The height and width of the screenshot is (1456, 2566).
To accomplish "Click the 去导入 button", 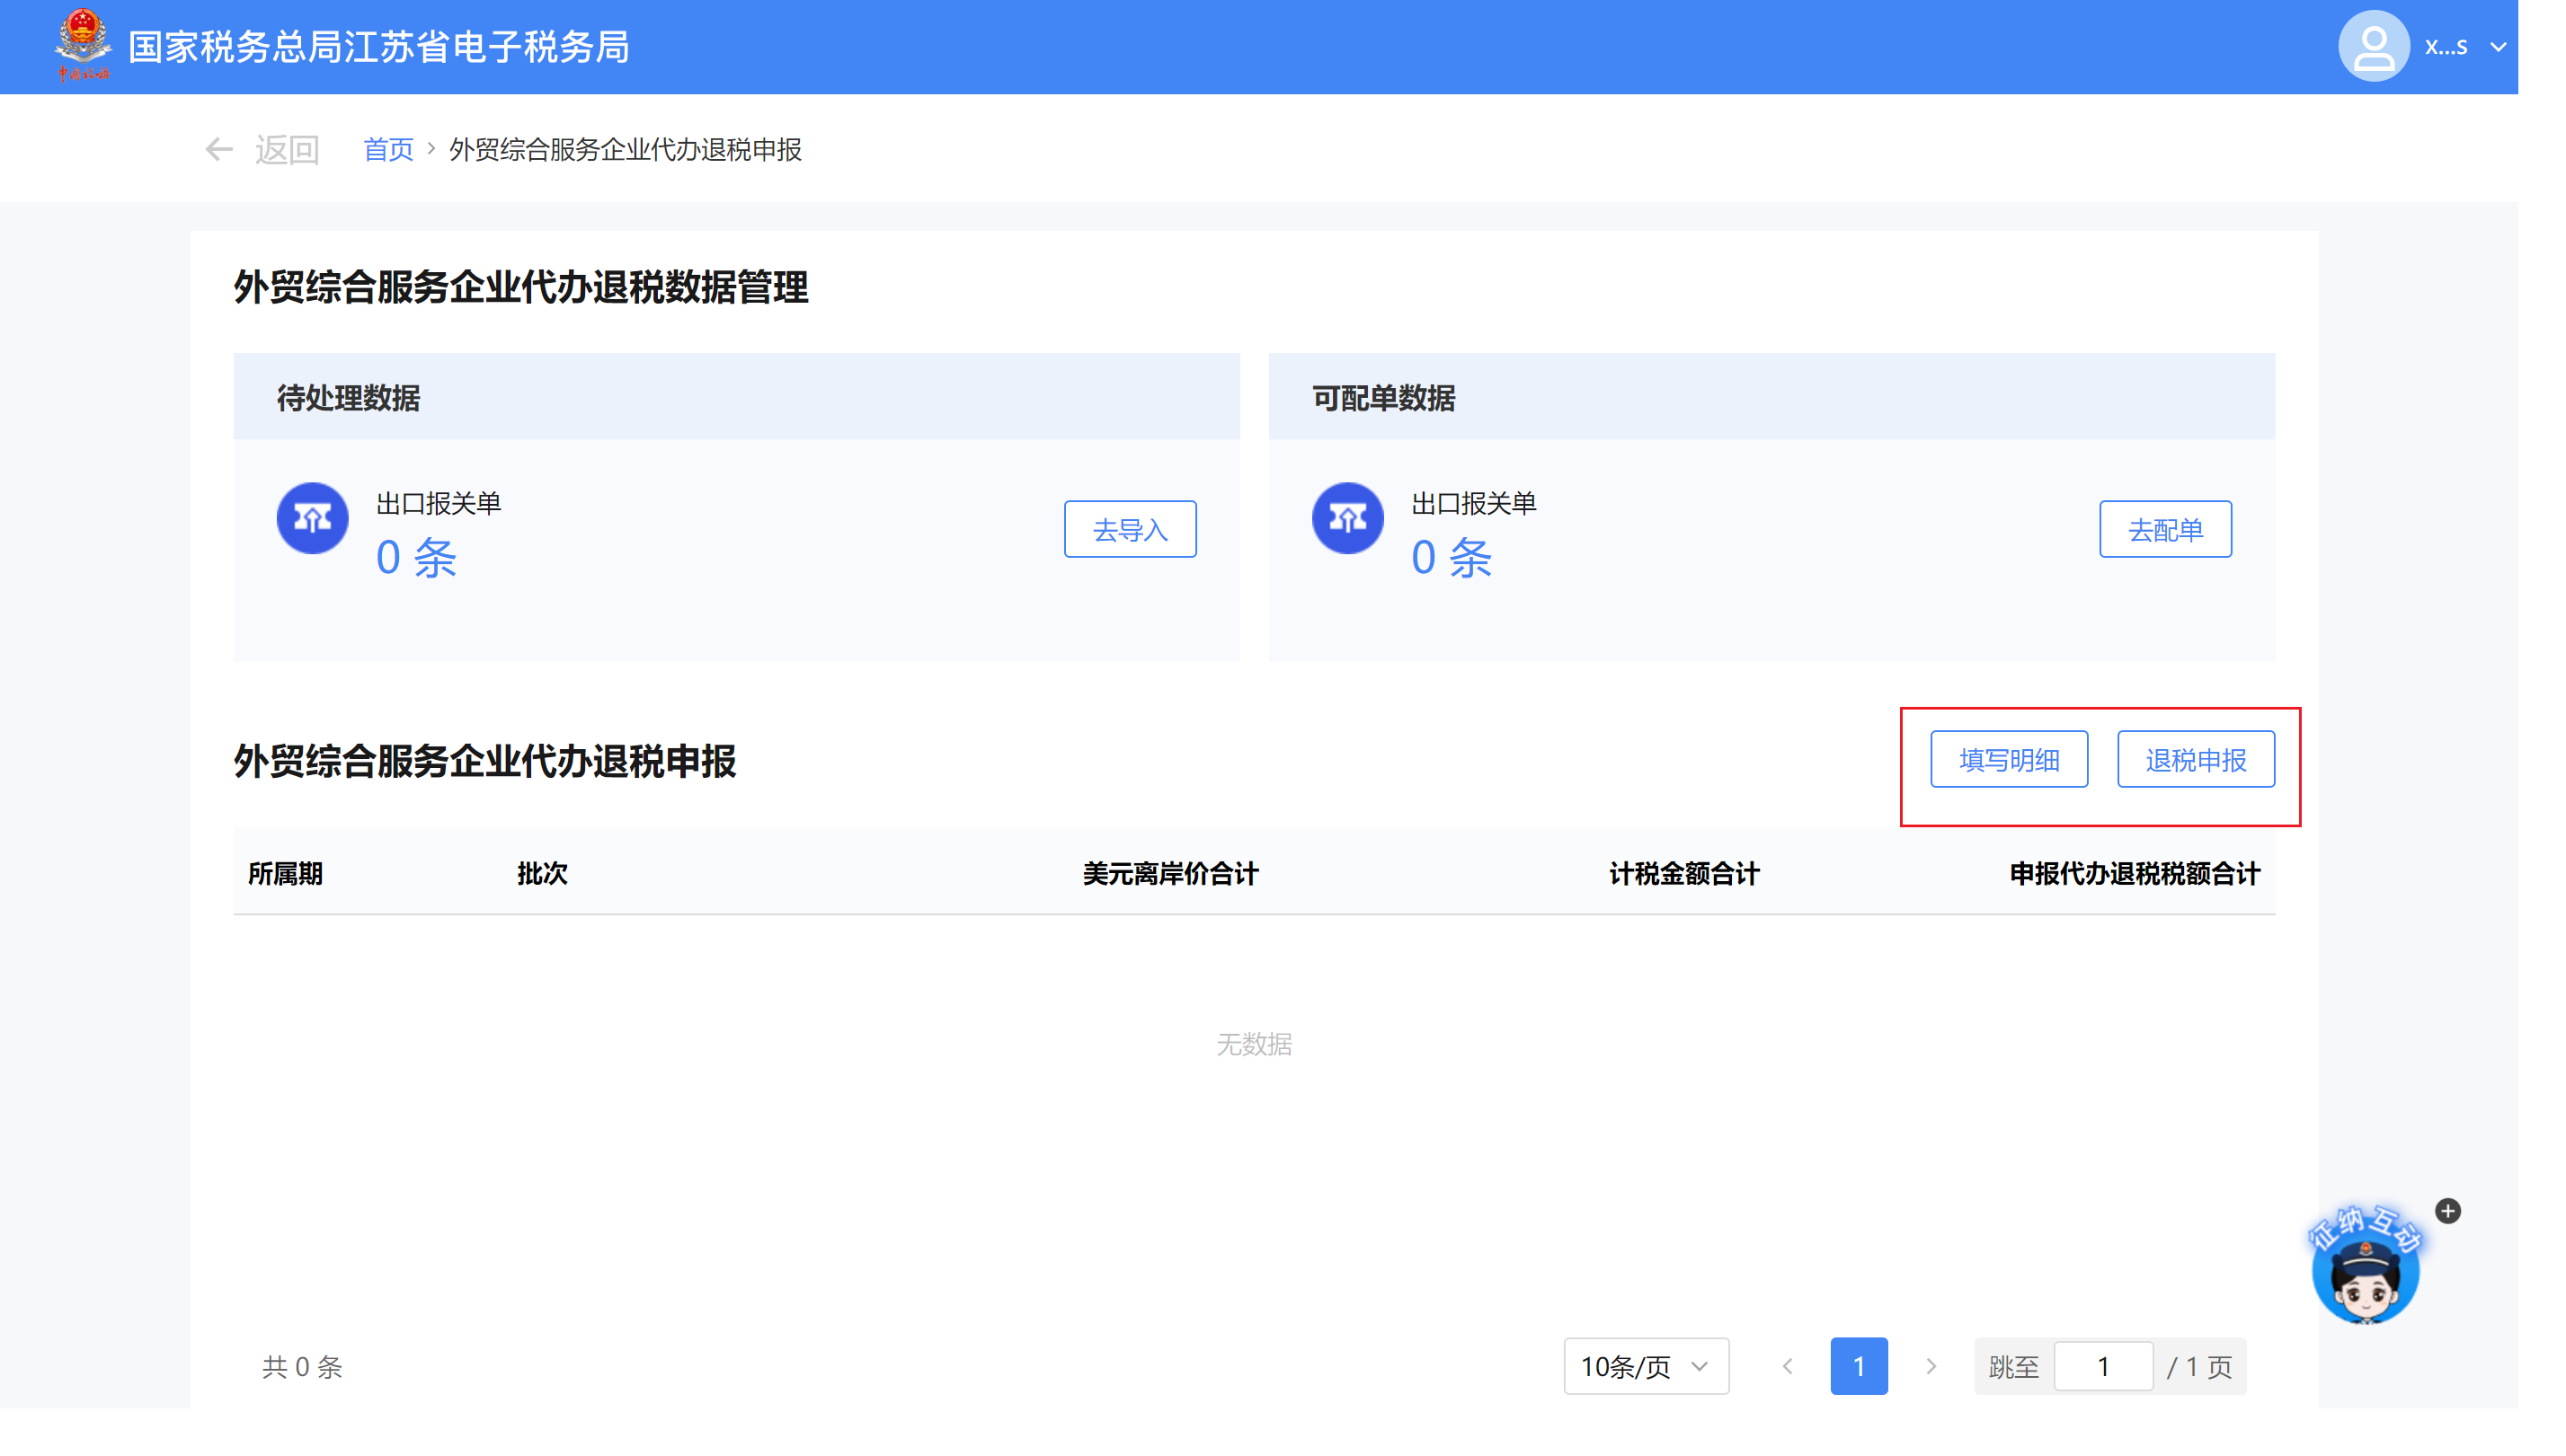I will [x=1130, y=529].
